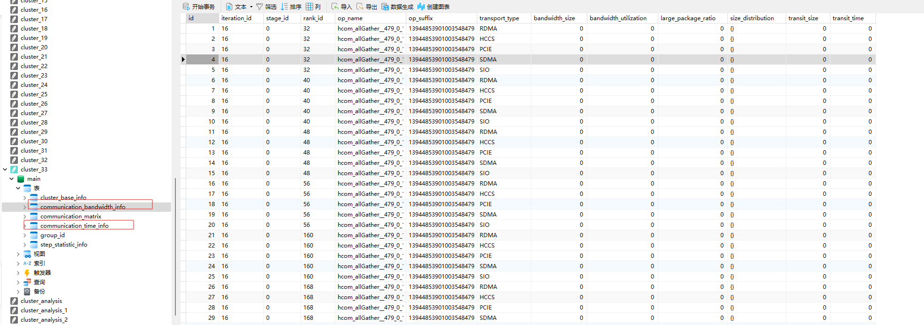Click the Indexes (索引) A-Z icon
Screen dimensions: 924x325
[x=27, y=263]
